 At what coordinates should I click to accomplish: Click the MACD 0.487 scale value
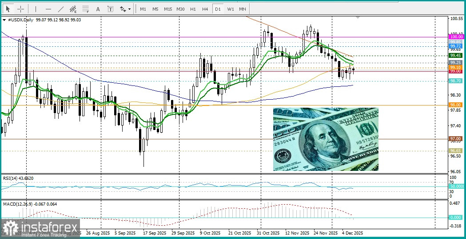coord(456,203)
